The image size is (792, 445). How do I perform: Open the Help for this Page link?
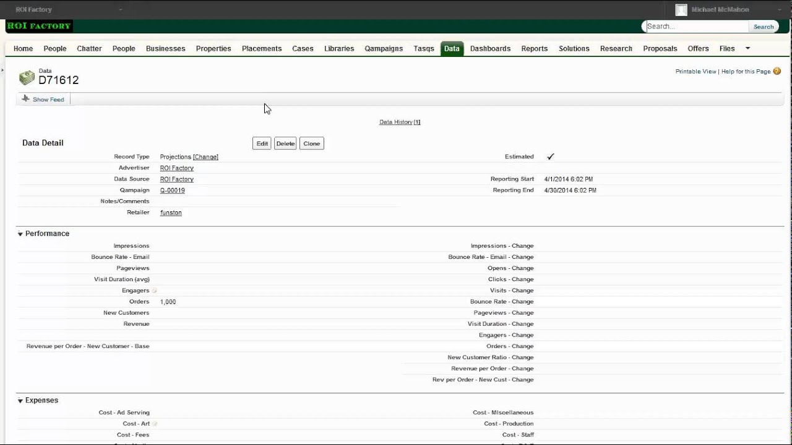[746, 72]
